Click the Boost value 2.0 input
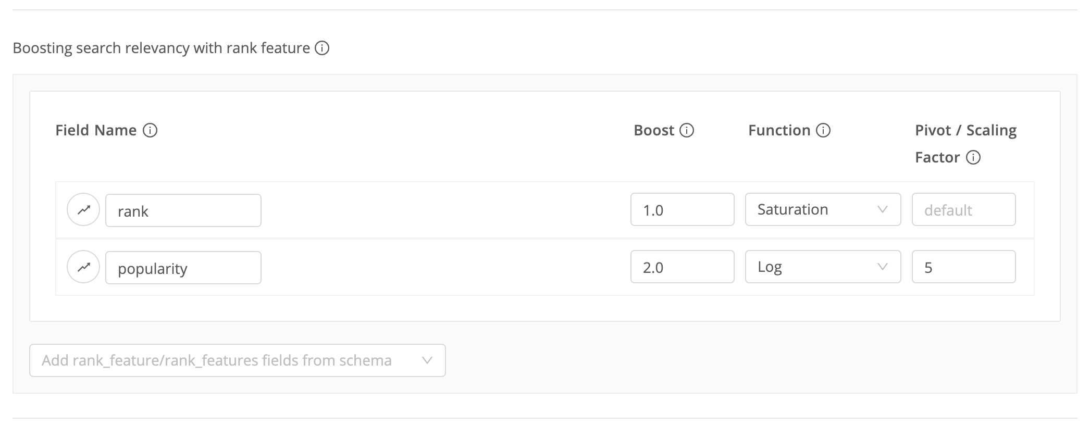1090x426 pixels. pyautogui.click(x=682, y=267)
